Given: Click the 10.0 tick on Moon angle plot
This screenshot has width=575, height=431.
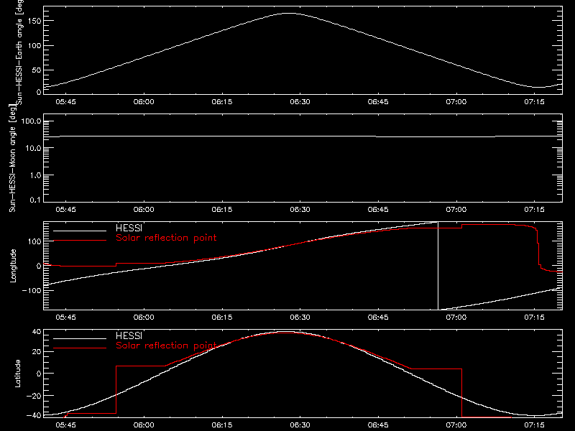Looking at the screenshot, I should [33, 149].
